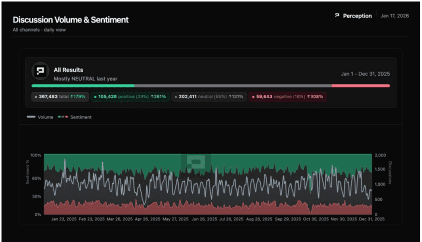The height and width of the screenshot is (242, 422).
Task: Select the 59,643 negative badge
Action: pos(287,97)
